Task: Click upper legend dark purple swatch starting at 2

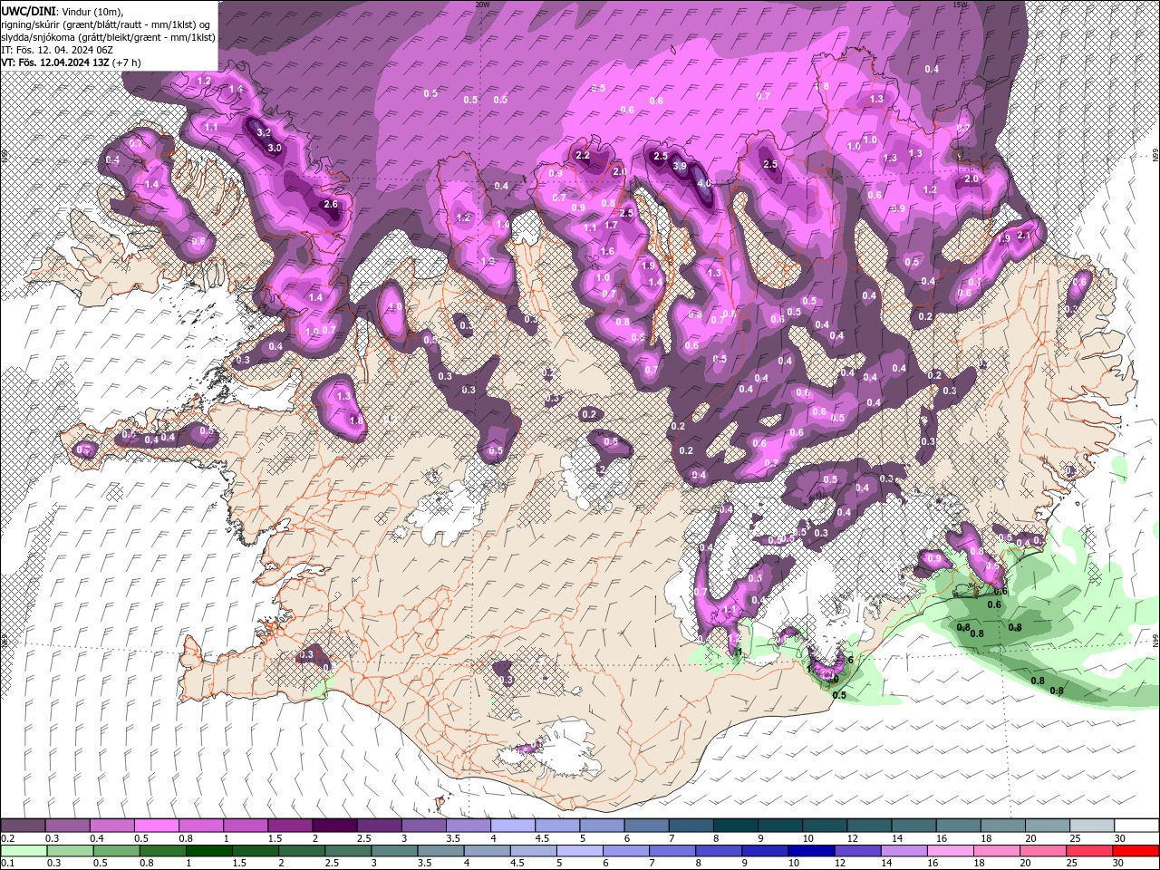Action: click(334, 826)
